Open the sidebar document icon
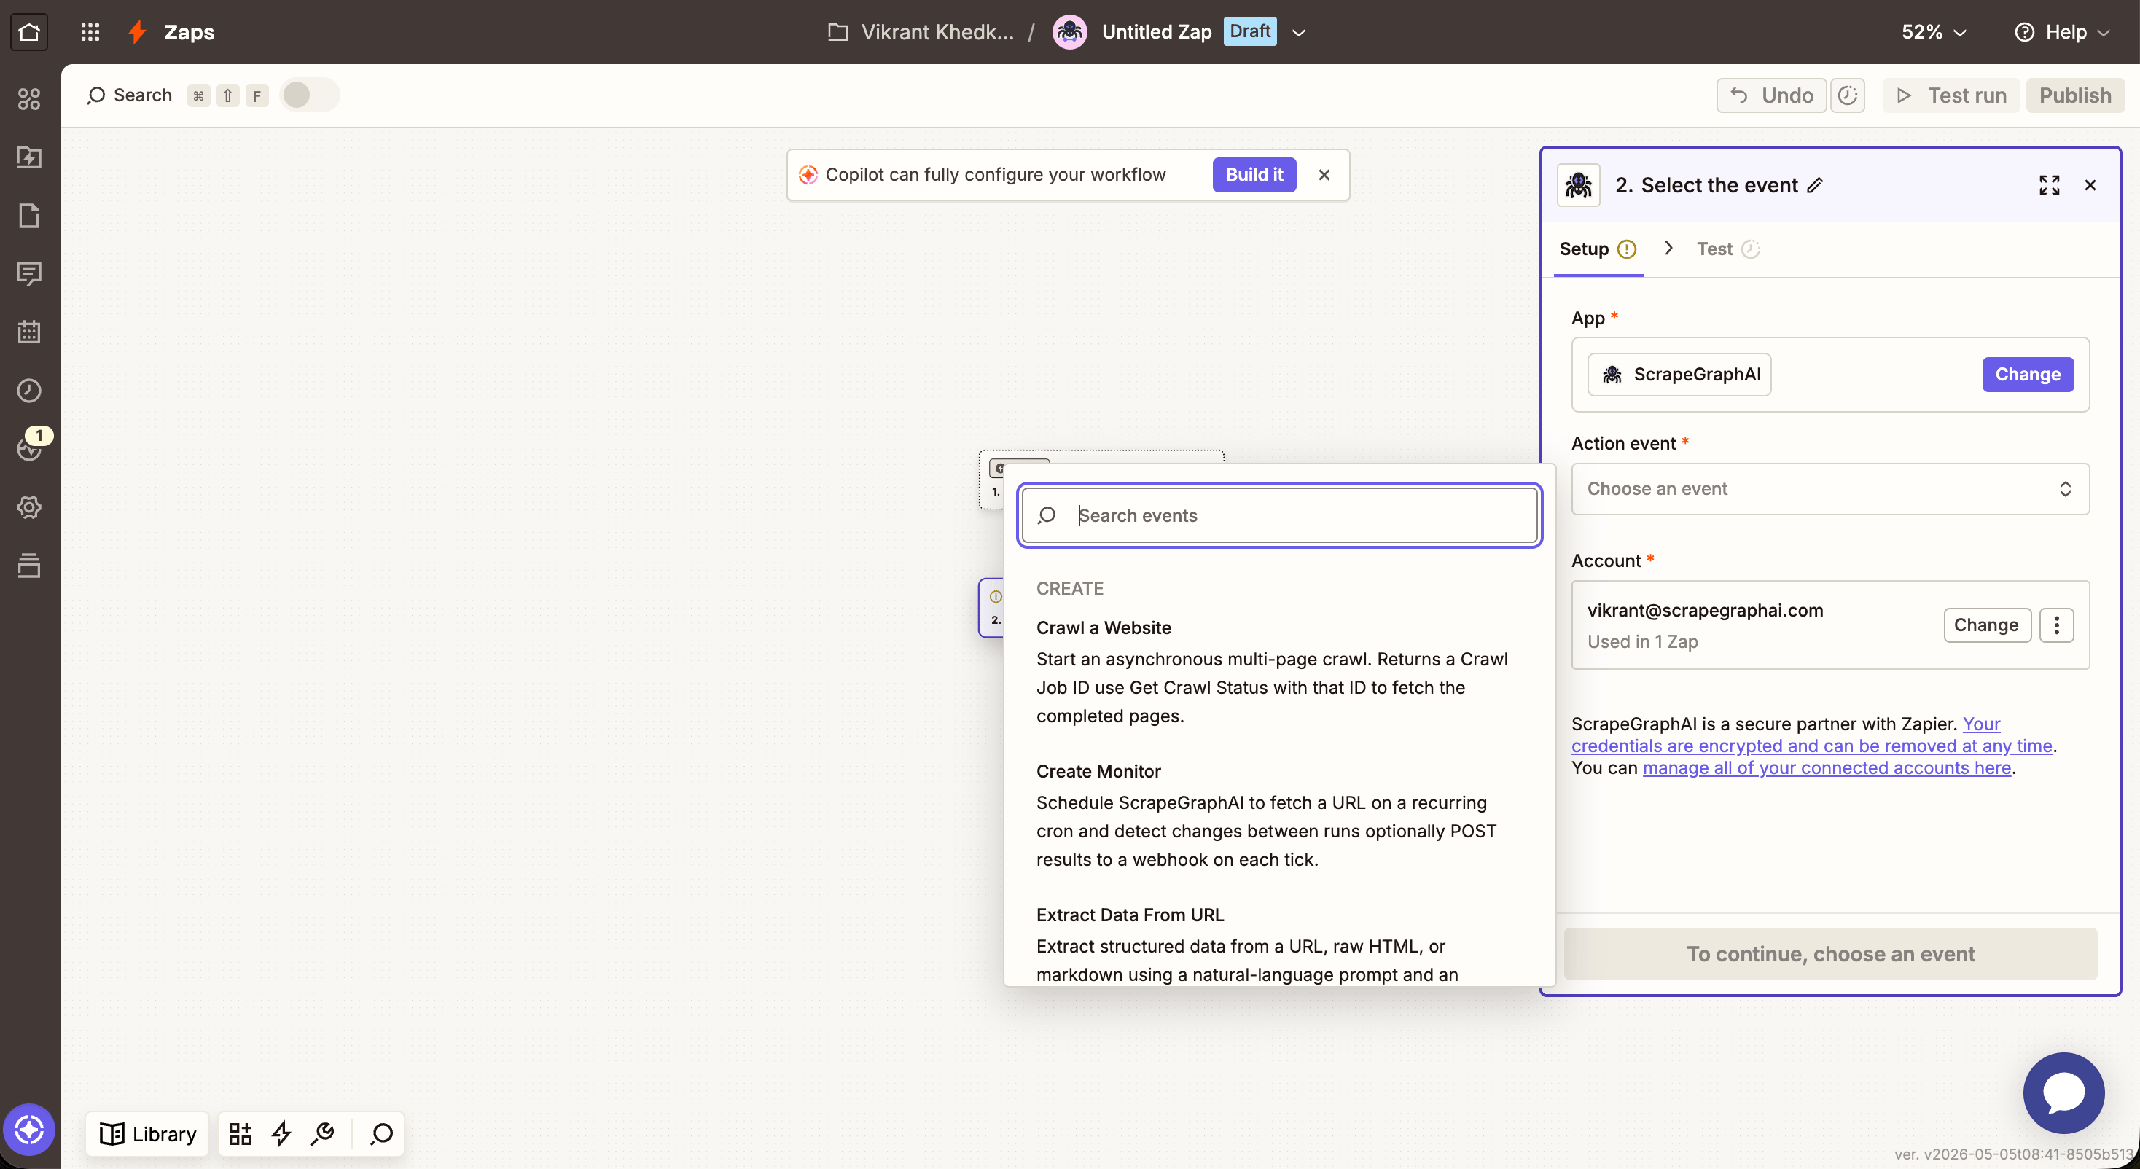Viewport: 2140px width, 1169px height. tap(29, 215)
